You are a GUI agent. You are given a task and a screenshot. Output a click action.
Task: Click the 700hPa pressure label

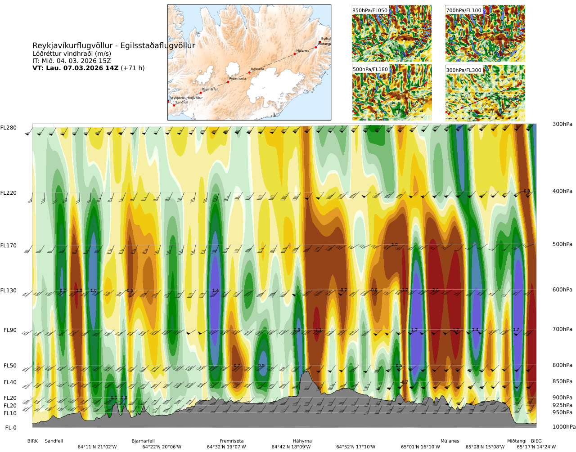click(x=562, y=329)
